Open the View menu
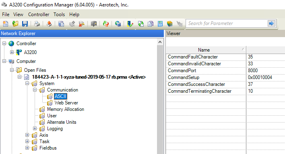Image resolution: width=285 pixels, height=154 pixels. pyautogui.click(x=18, y=15)
